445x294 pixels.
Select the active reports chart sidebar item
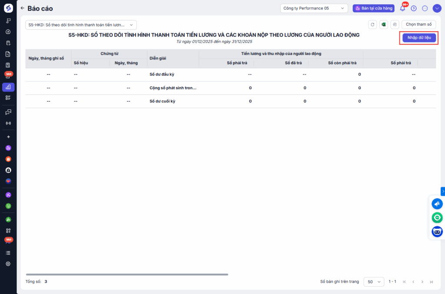coord(8,87)
